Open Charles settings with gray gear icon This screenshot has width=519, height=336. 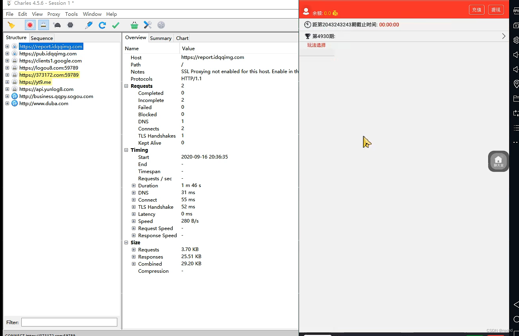pos(161,25)
